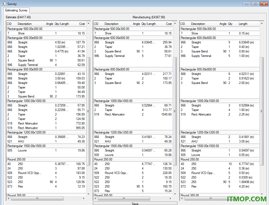The width and height of the screenshot is (269, 205).
Task: Select Straight row costing 255.94
Action: (x=133, y=42)
